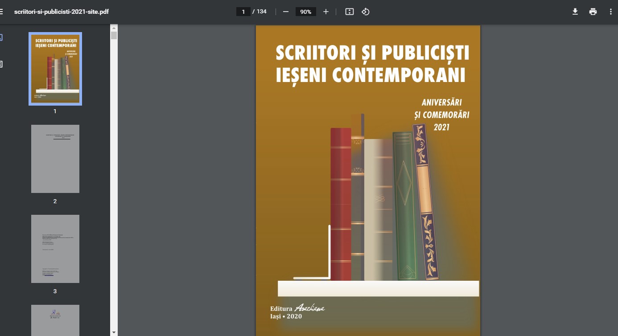Image resolution: width=618 pixels, height=336 pixels.
Task: Click the sidebar scrollbar up arrow
Action: 114,28
